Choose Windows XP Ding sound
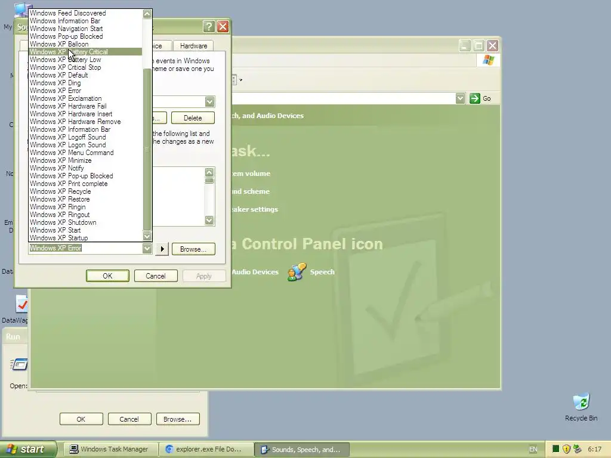Viewport: 611px width, 458px height. 85,83
